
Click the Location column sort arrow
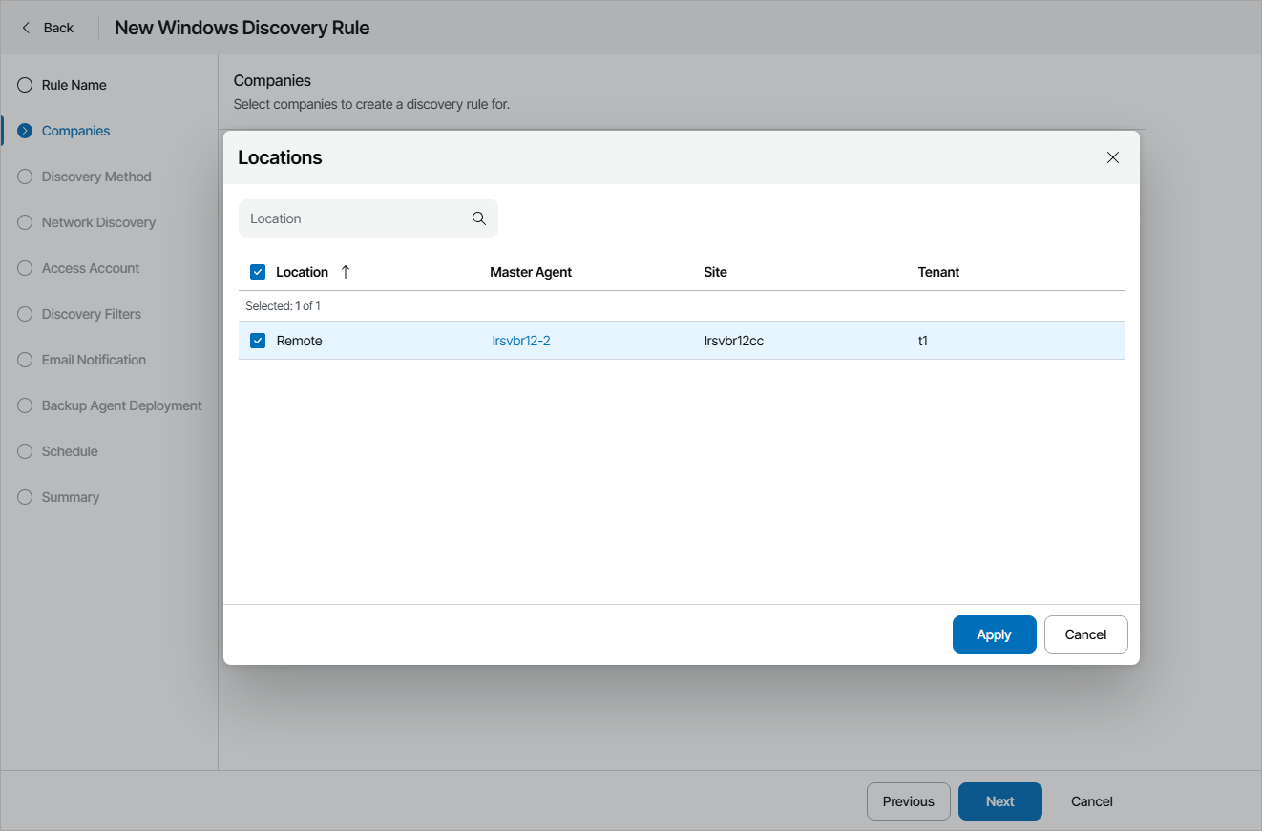click(x=346, y=272)
